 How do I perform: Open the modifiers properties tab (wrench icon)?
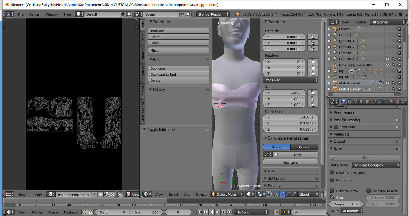(380, 102)
